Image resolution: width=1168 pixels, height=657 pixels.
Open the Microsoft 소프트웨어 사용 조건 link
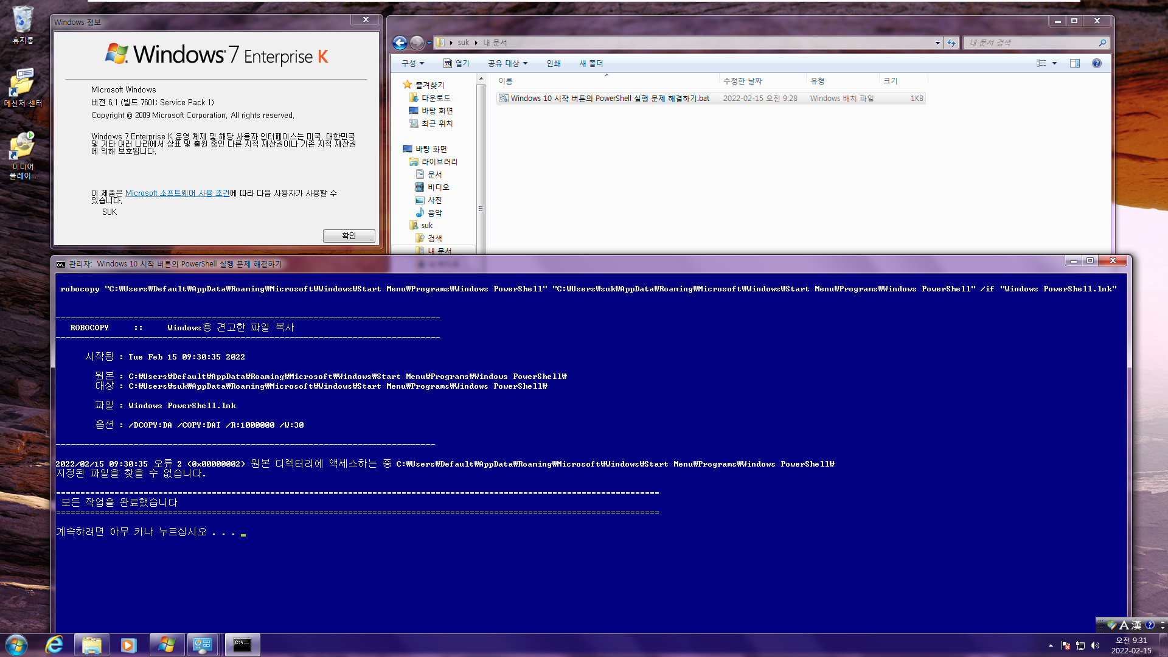(x=177, y=193)
